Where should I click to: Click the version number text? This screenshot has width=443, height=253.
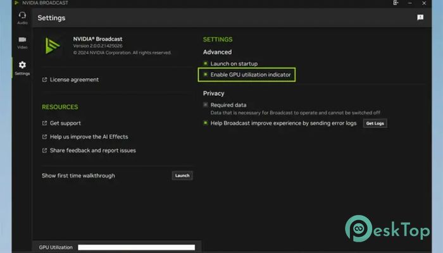coord(97,46)
